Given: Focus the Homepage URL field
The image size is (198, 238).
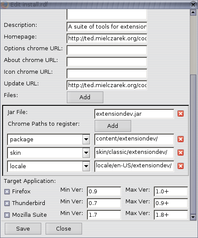Looking at the screenshot, I should (107, 39).
